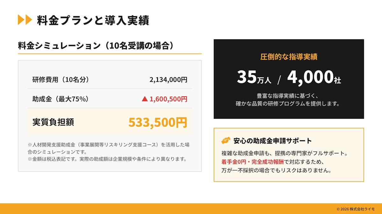
Task: Click the 安心の助成金申請サポート heading
Action: 272,141
